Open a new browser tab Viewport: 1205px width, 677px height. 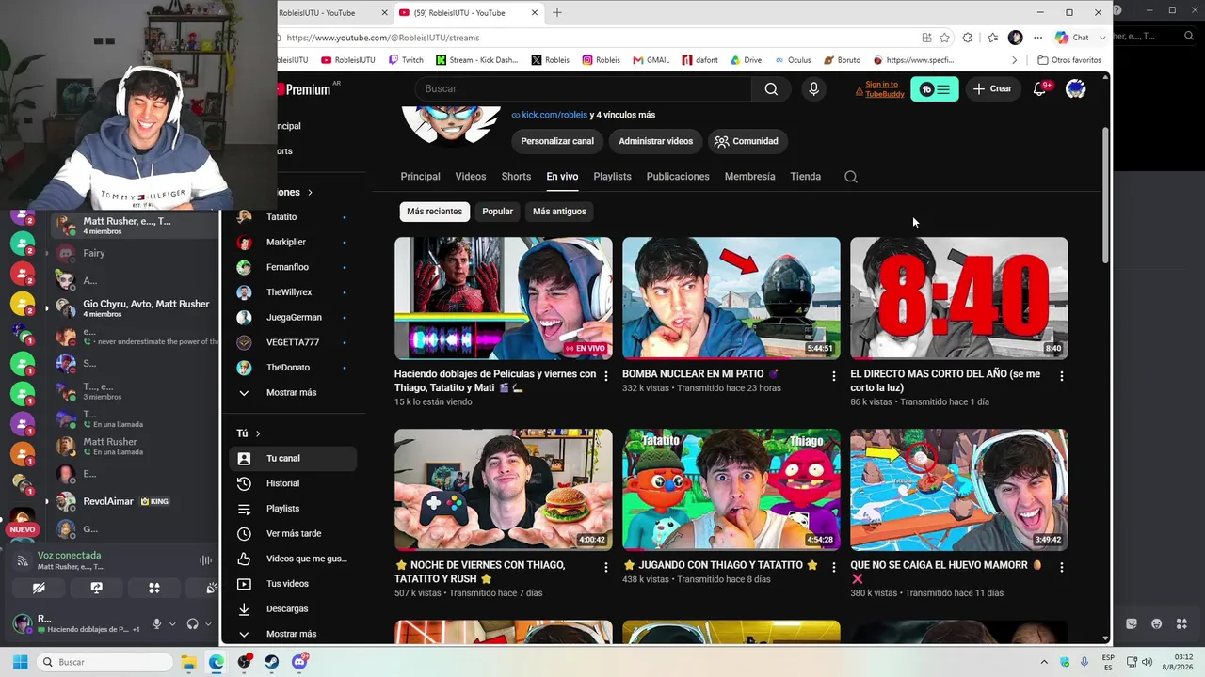coord(557,13)
